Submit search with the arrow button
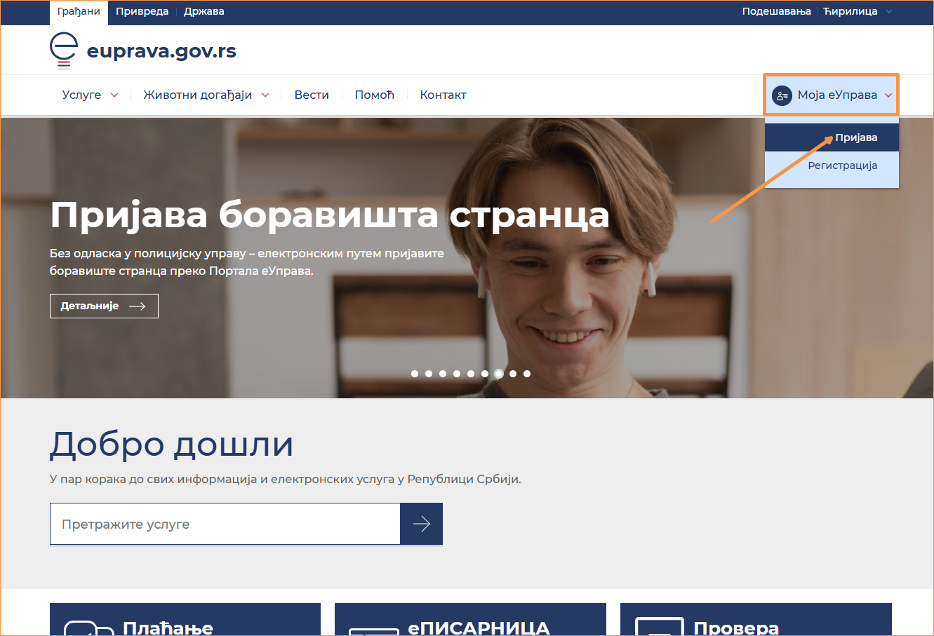This screenshot has width=934, height=636. pos(421,524)
